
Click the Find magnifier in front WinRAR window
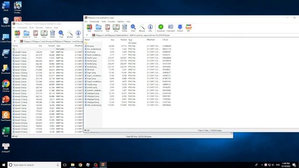pyautogui.click(x=133, y=28)
